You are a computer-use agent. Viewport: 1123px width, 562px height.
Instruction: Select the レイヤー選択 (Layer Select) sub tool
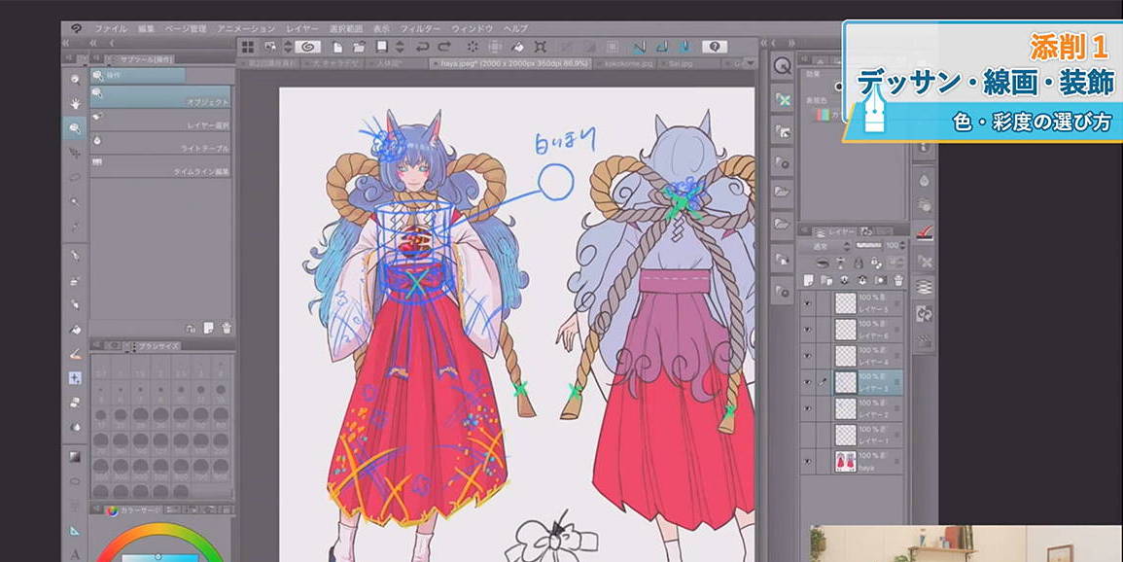(160, 121)
